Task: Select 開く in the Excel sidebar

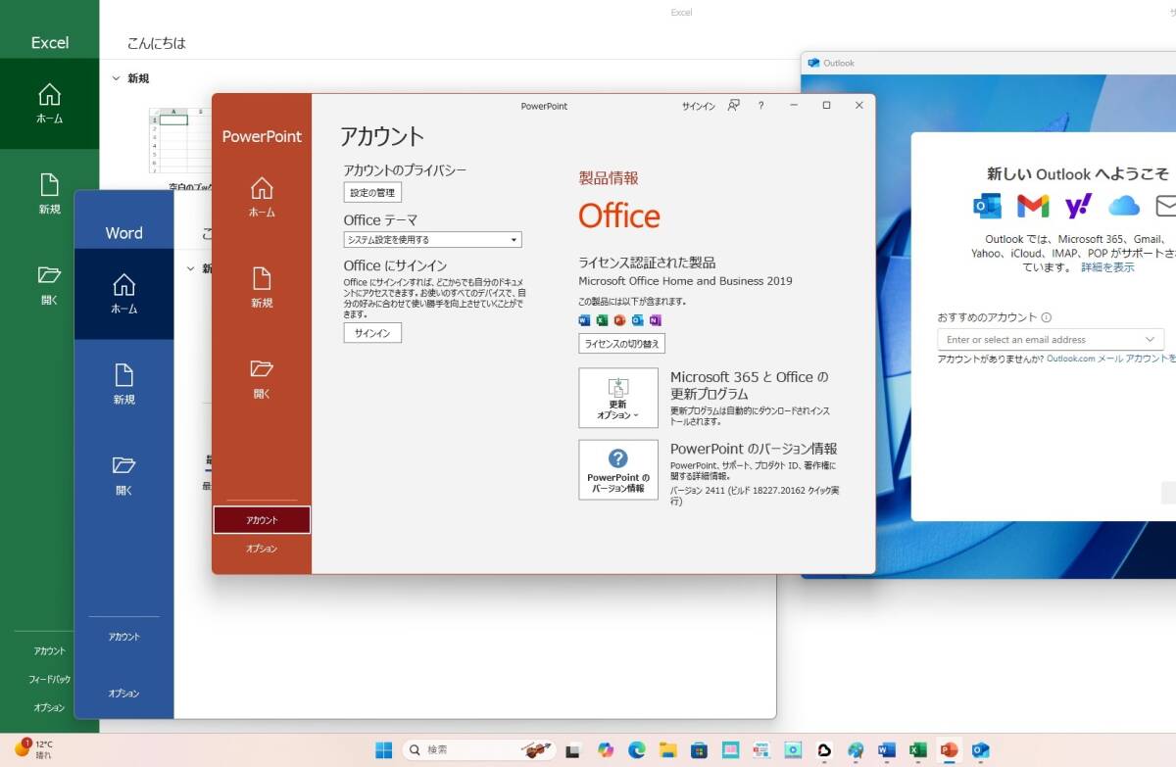Action: tap(49, 285)
